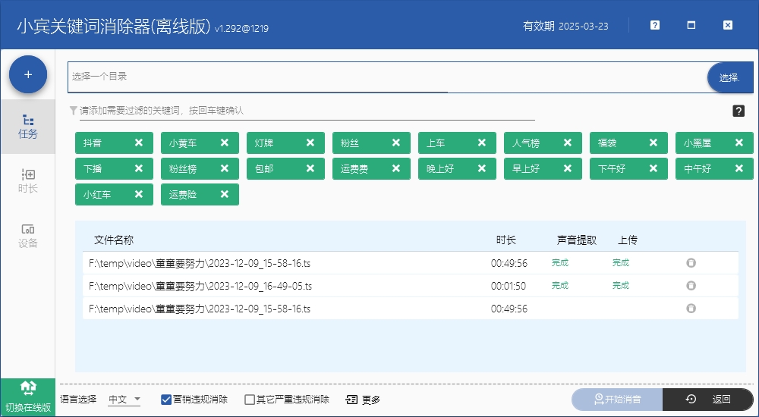This screenshot has width=759, height=417.
Task: Enable 其它严重违规消除 checkbox
Action: (x=249, y=400)
